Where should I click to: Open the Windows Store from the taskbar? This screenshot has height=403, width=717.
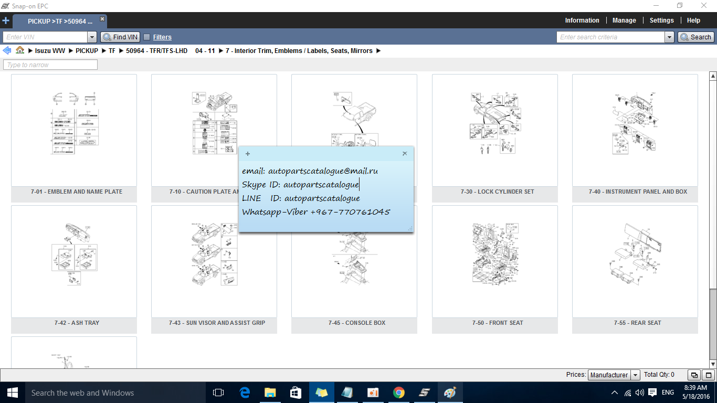pyautogui.click(x=296, y=393)
